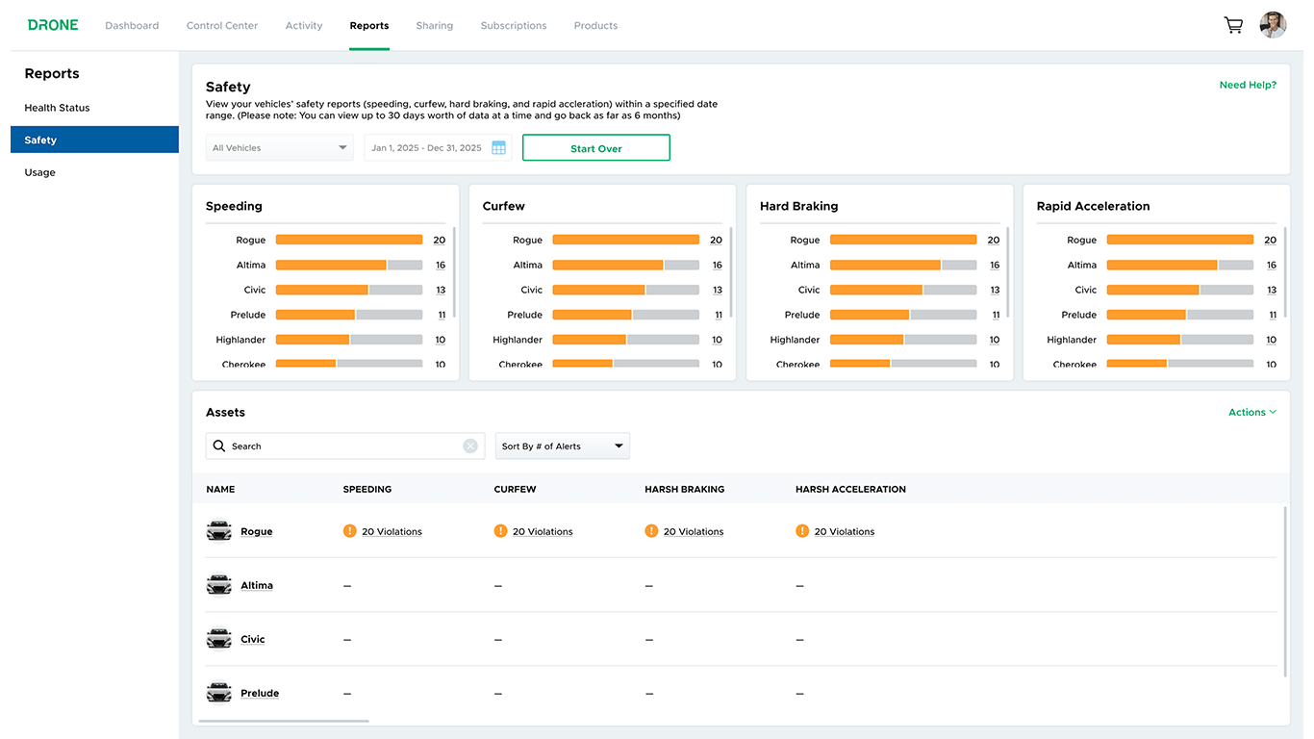Click the DRONE logo
This screenshot has height=739, width=1314.
(x=53, y=24)
